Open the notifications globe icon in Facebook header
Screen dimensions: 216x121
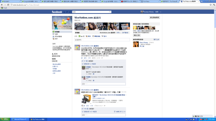tap(70, 12)
